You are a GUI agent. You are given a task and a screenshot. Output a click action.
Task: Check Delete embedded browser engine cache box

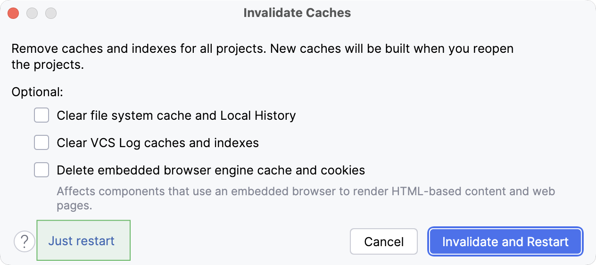[x=41, y=170]
